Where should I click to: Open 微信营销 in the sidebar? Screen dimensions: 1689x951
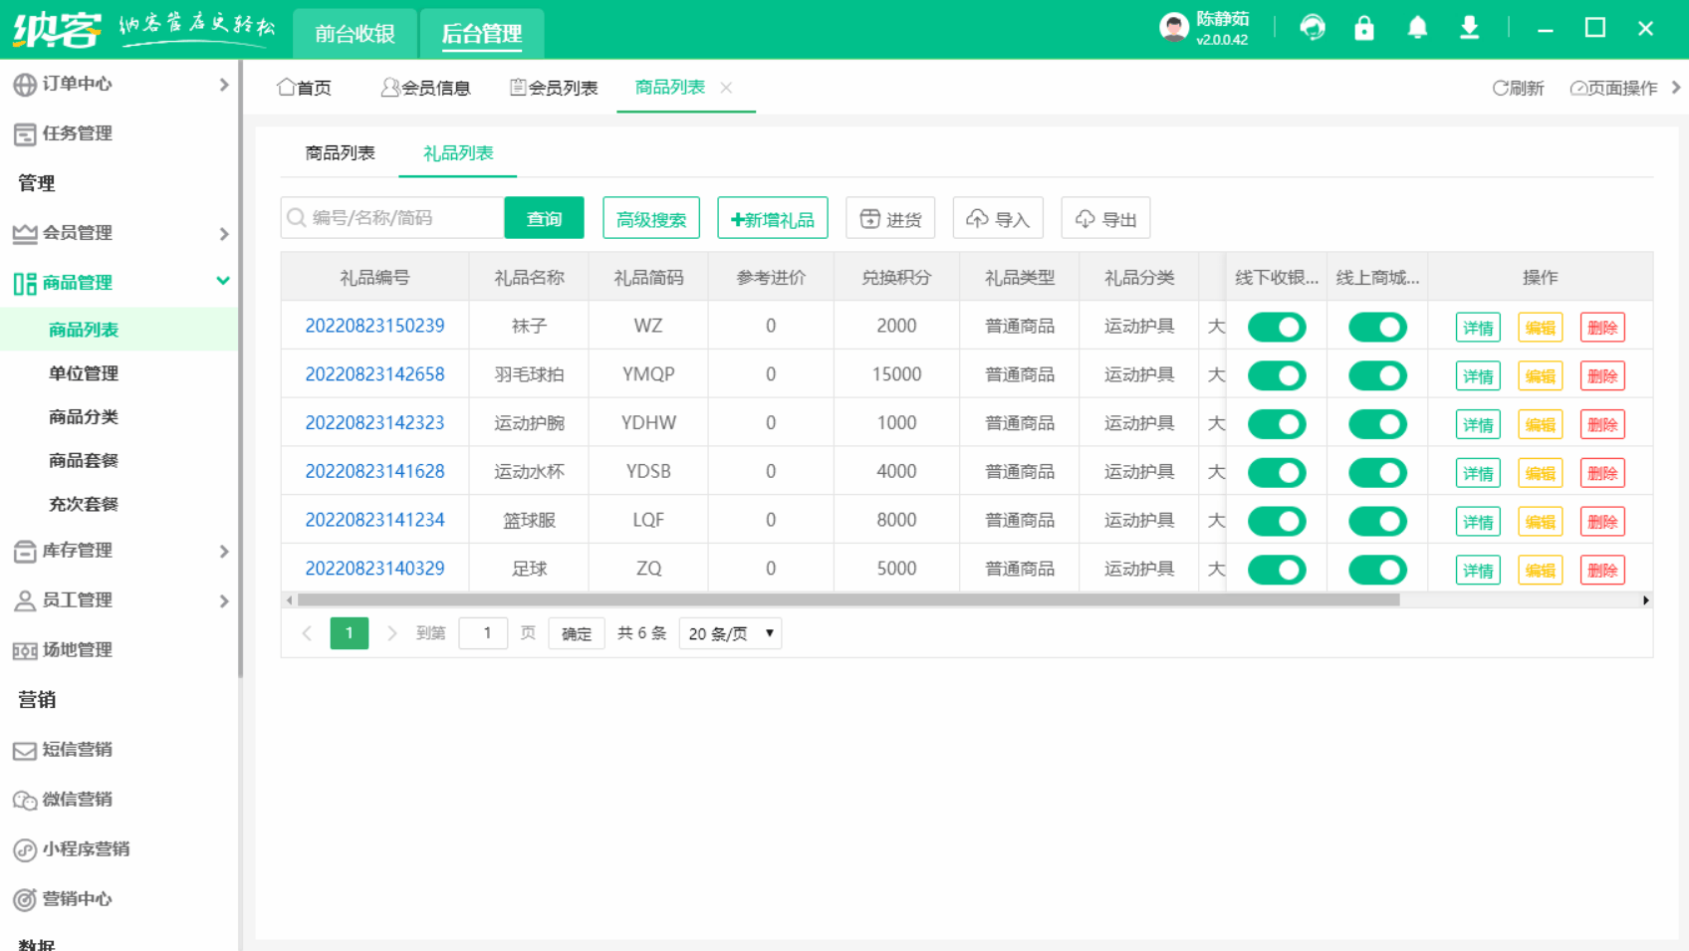pos(80,800)
